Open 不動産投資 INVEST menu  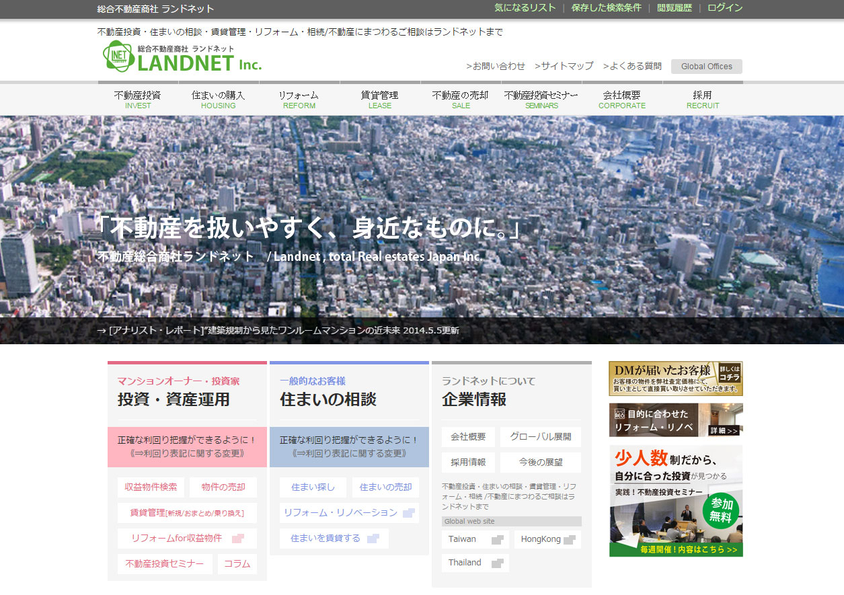pyautogui.click(x=138, y=100)
